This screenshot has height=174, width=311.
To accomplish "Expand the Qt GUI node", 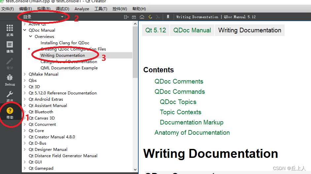I will (x=25, y=162).
